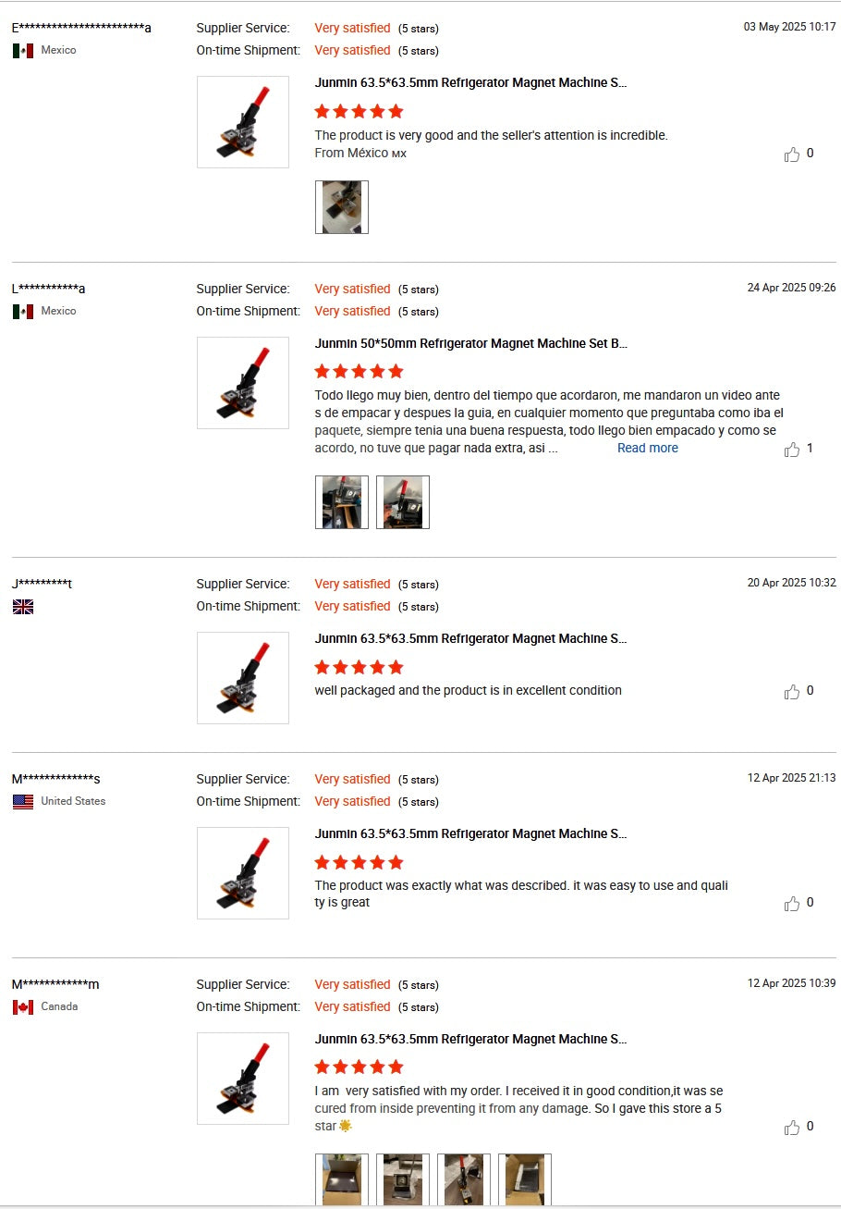The image size is (841, 1209).
Task: Open first photo in Canada buyer's review
Action: (x=342, y=1179)
